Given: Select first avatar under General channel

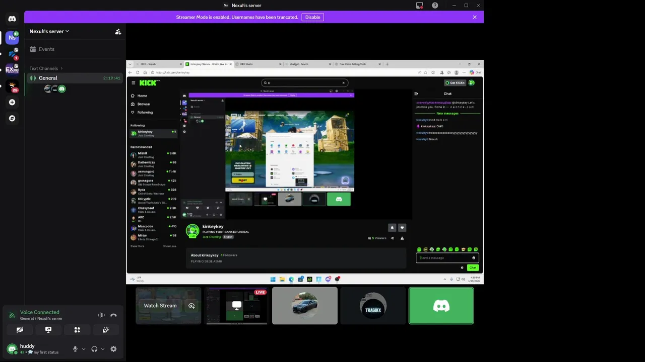Looking at the screenshot, I should tap(48, 89).
